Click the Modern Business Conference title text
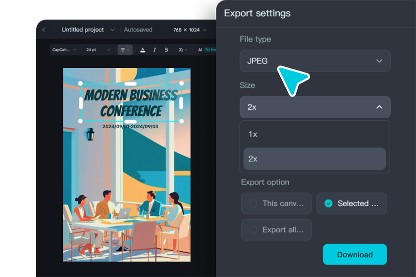This screenshot has height=277, width=416. (131, 103)
